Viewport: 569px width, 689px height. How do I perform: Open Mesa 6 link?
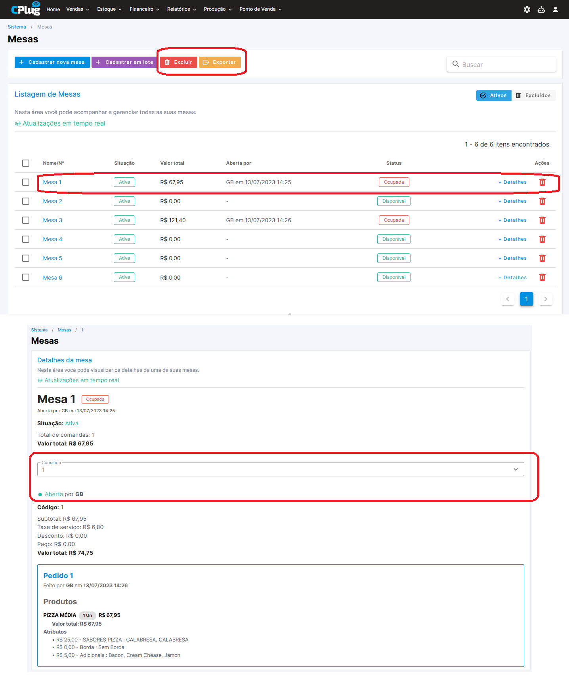coord(53,278)
